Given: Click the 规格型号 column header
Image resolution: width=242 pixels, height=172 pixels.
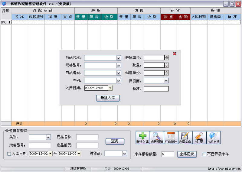Looking at the screenshot, I should (x=36, y=17).
